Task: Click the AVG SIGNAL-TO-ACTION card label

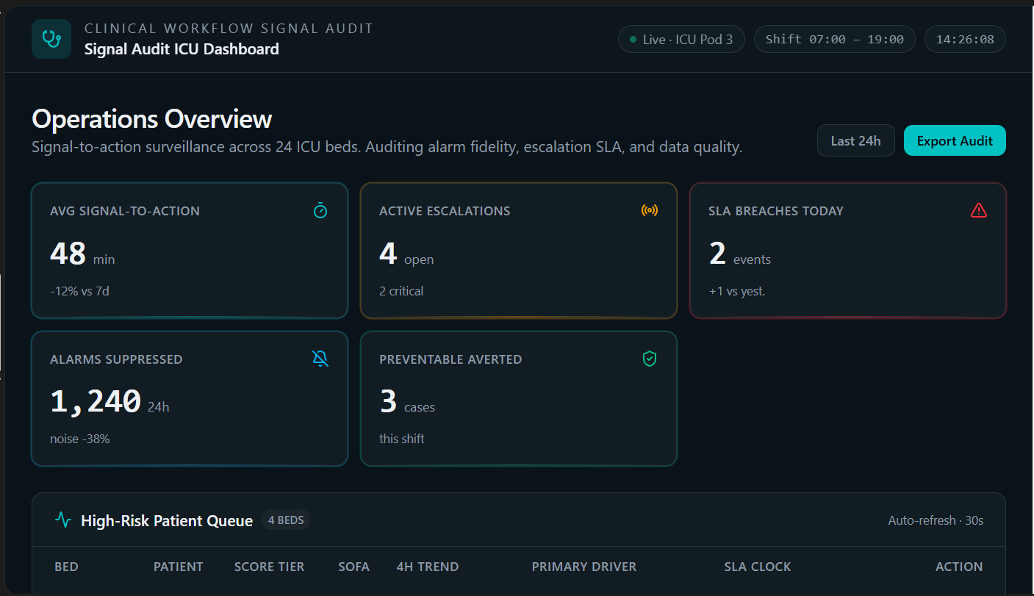Action: pos(125,211)
